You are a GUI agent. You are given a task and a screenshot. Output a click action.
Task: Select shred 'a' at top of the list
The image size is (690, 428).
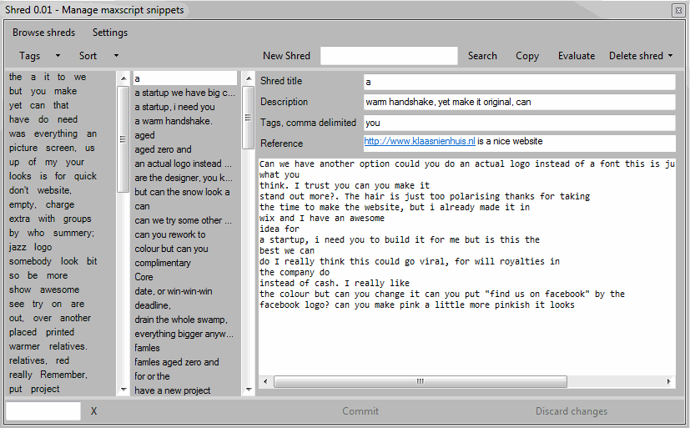click(x=185, y=78)
